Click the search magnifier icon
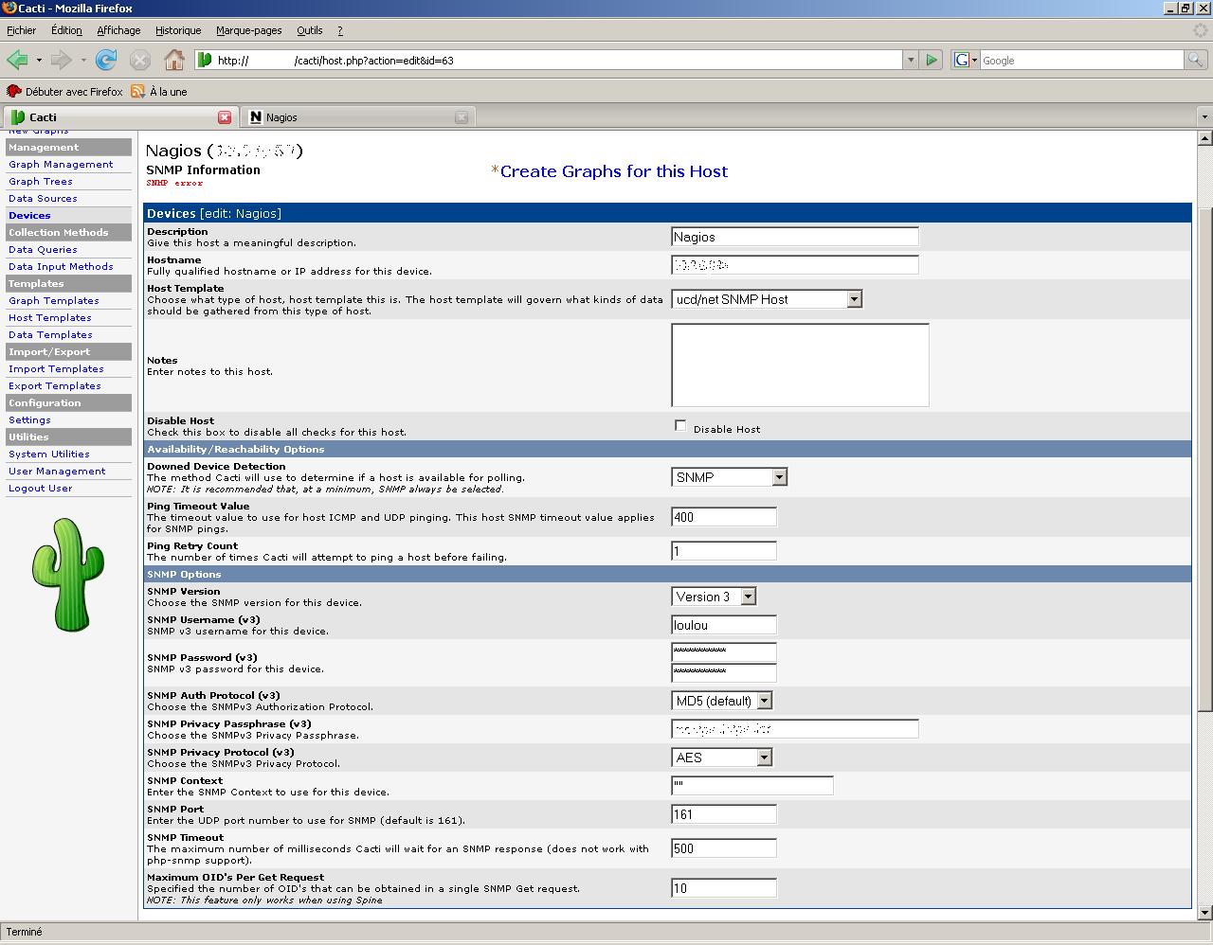1213x945 pixels. point(1196,60)
